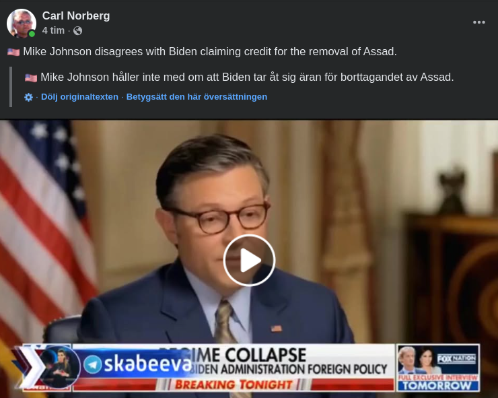Viewport: 498px width, 398px height.
Task: Click the Telegram icon in video watermark
Action: pos(92,364)
